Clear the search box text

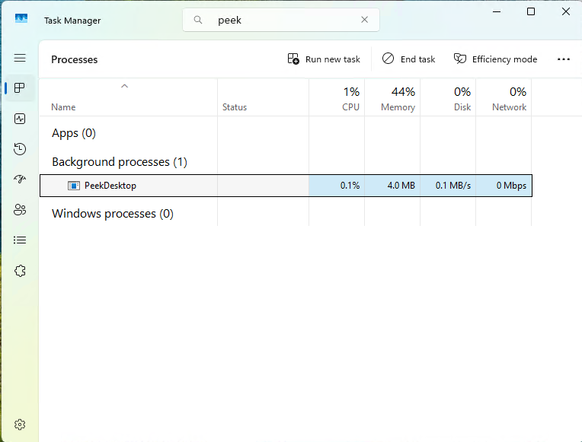click(x=364, y=21)
